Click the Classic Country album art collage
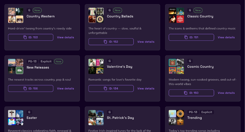The image size is (245, 132). (x=176, y=15)
